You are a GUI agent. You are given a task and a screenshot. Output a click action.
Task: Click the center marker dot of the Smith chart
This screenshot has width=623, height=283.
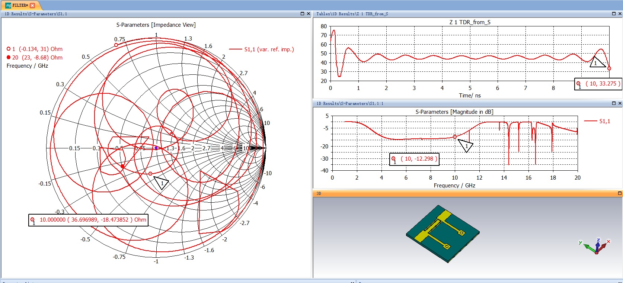156,148
